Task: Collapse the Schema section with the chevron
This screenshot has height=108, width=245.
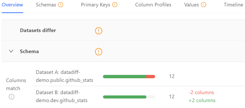Action: coord(11,51)
